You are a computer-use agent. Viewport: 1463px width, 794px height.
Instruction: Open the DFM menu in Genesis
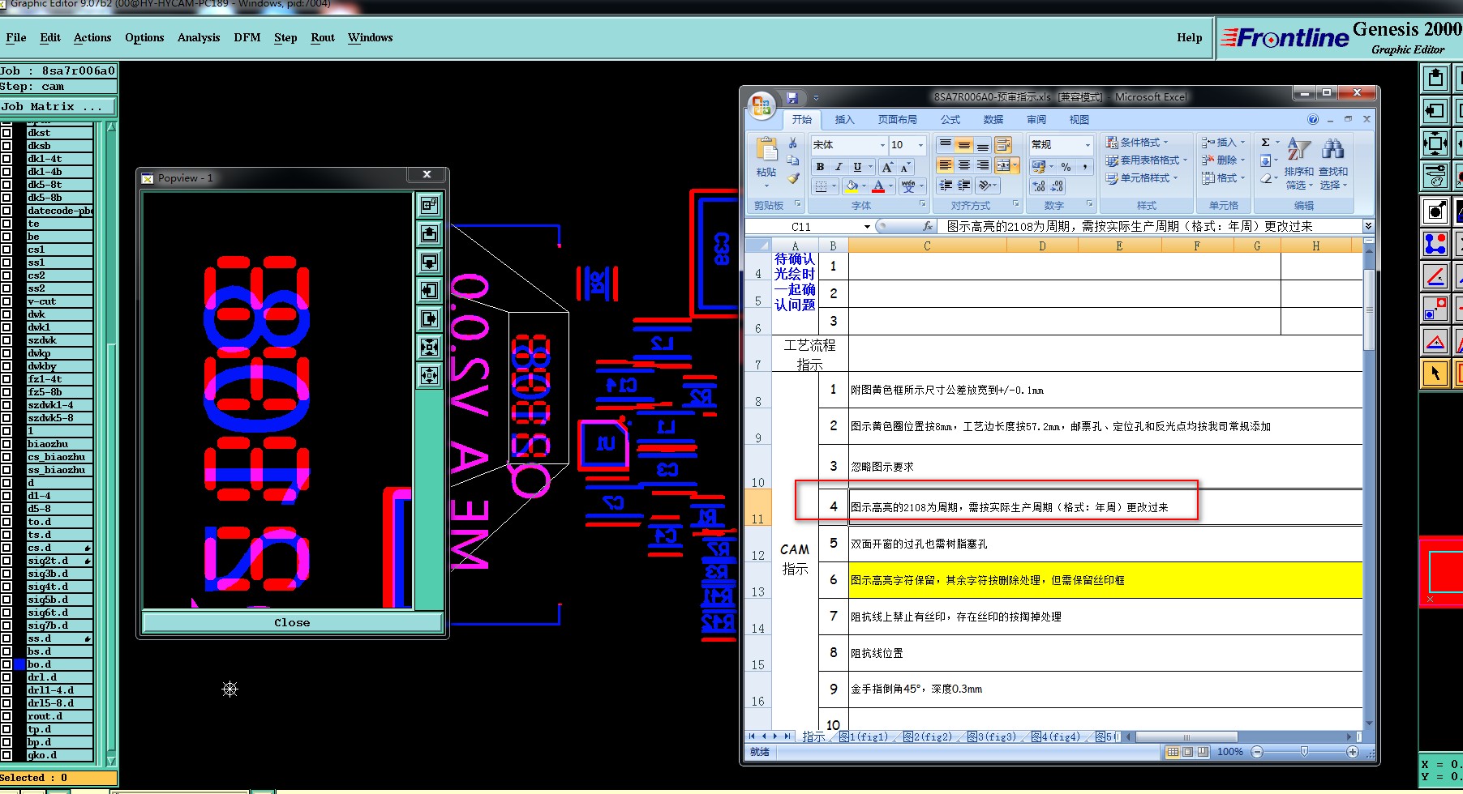click(x=247, y=37)
